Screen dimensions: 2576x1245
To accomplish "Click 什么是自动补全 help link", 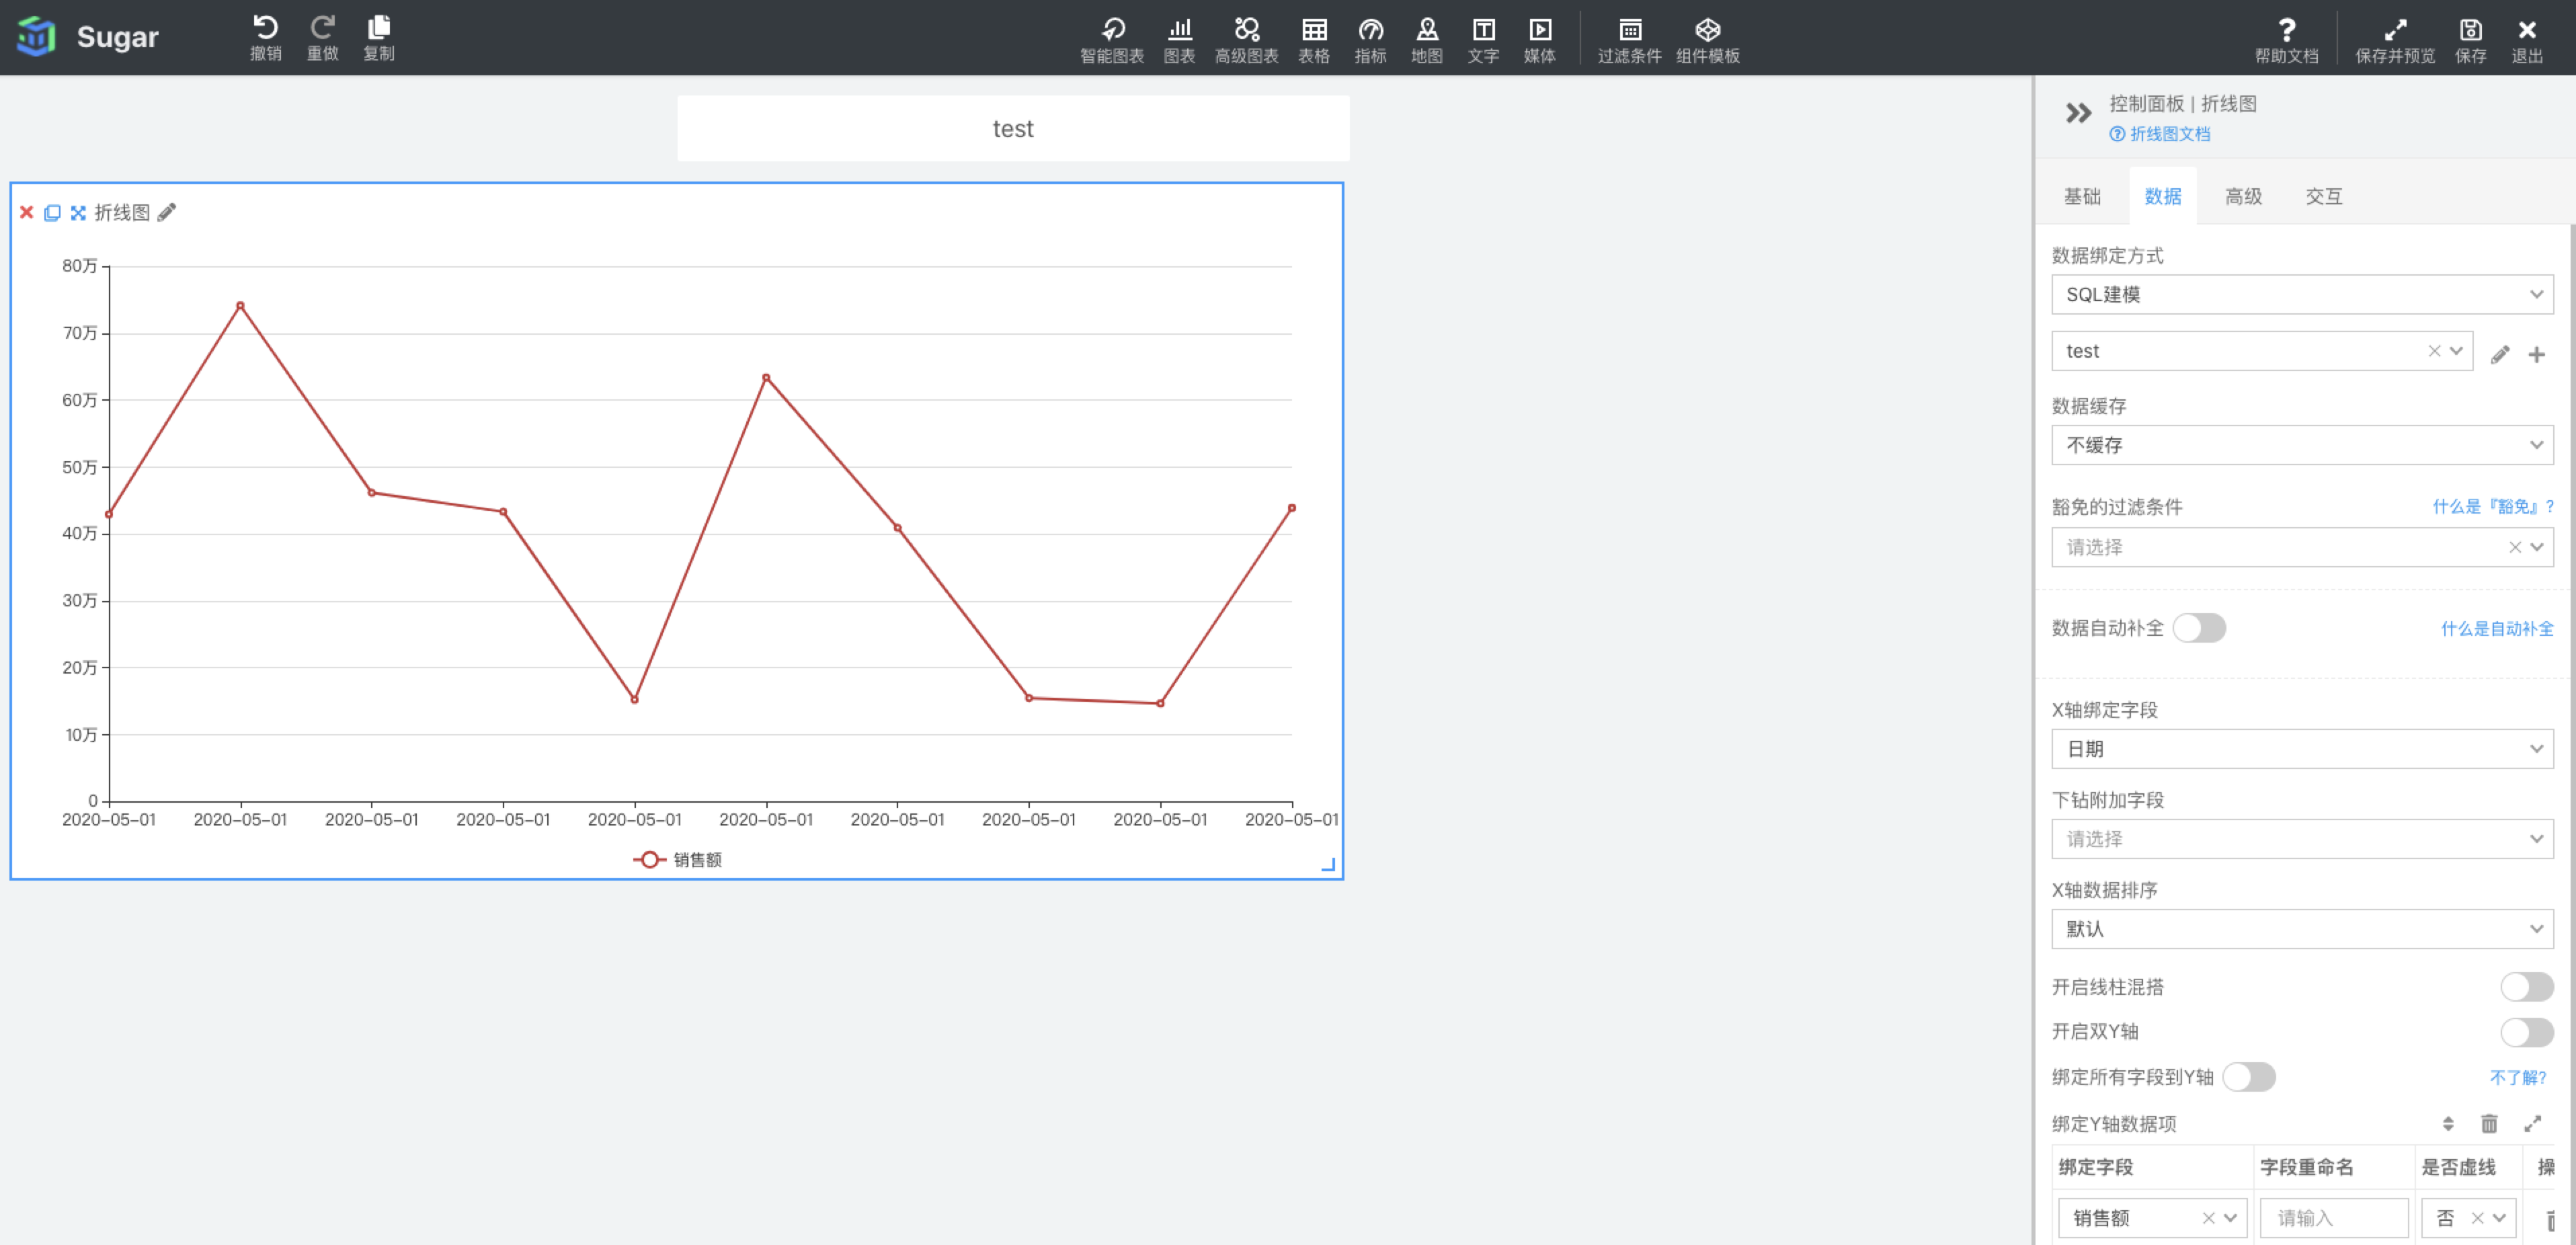I will tap(2497, 629).
